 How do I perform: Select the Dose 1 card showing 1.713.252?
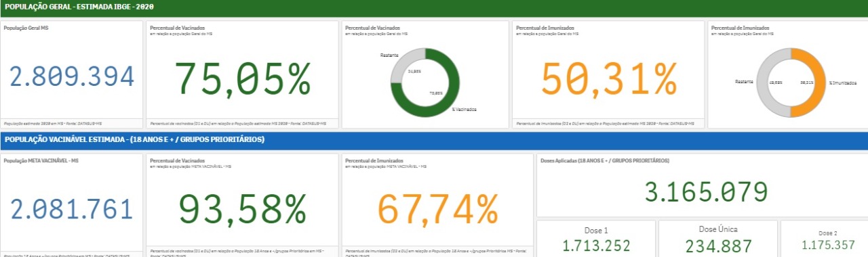coord(596,238)
